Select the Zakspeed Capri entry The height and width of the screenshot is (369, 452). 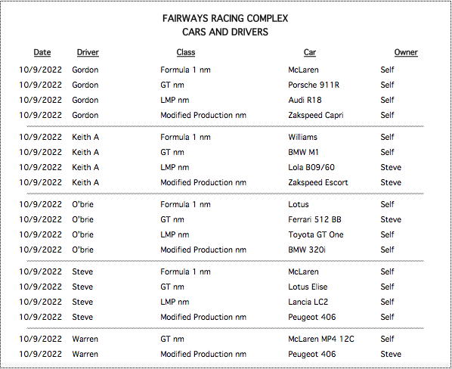[316, 115]
